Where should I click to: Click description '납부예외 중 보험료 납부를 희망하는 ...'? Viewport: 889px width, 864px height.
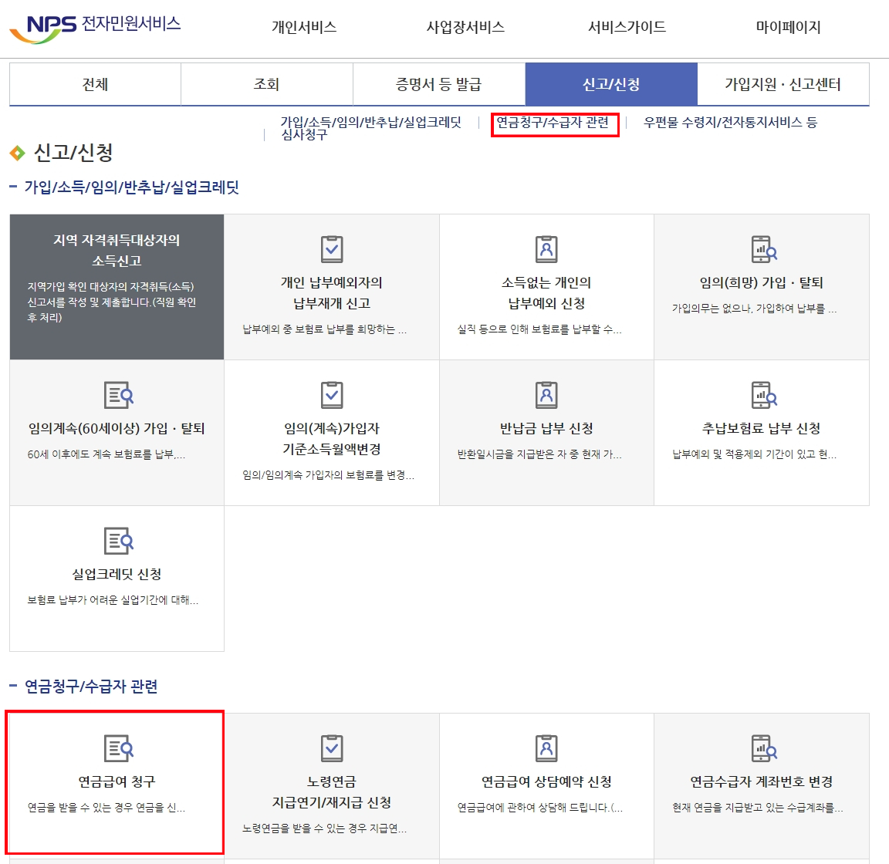[324, 329]
